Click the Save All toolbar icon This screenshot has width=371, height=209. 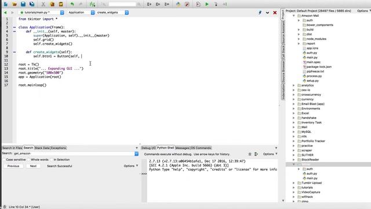pyautogui.click(x=32, y=4)
